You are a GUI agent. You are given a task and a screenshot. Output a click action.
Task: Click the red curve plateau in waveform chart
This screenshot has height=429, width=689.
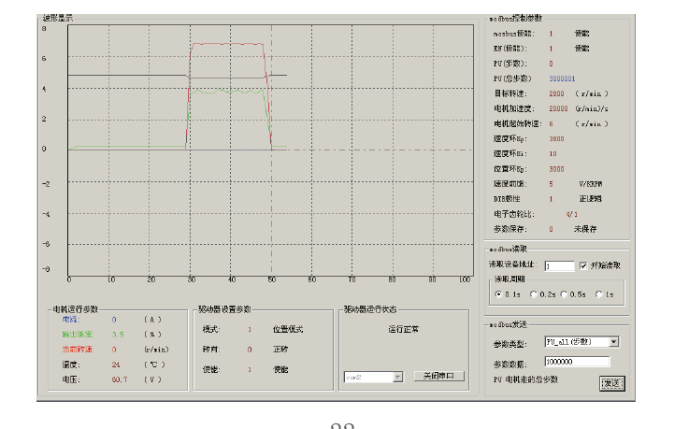point(229,44)
